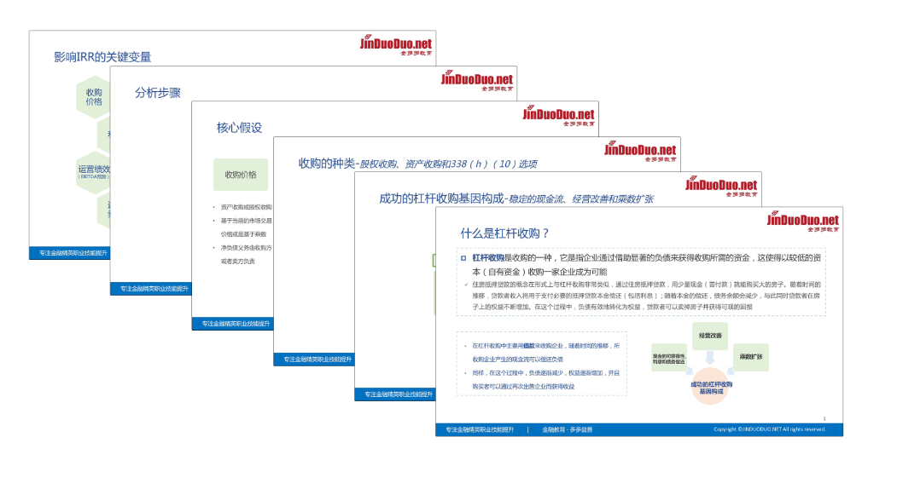The image size is (903, 489).
Task: Click the 乘数扩张 green box
Action: pyautogui.click(x=751, y=357)
